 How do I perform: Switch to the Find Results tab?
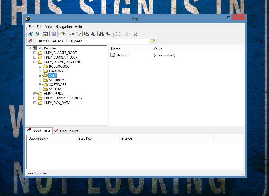tap(66, 131)
